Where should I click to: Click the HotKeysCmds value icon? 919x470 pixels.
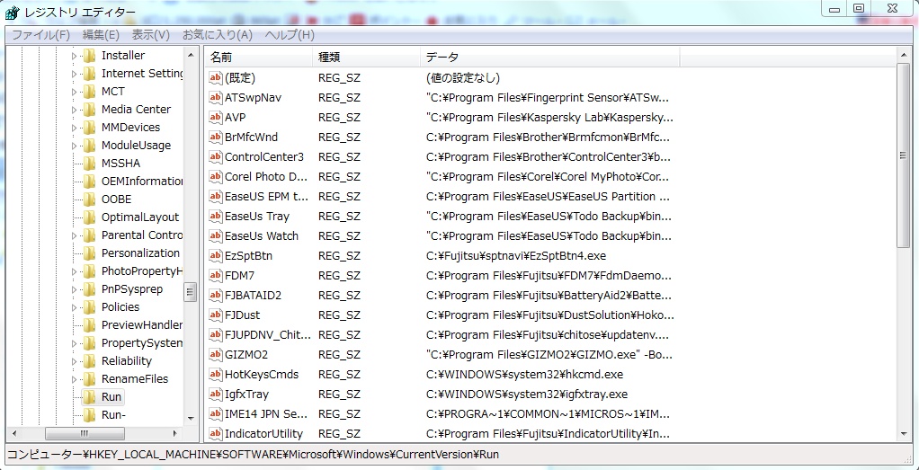click(216, 375)
